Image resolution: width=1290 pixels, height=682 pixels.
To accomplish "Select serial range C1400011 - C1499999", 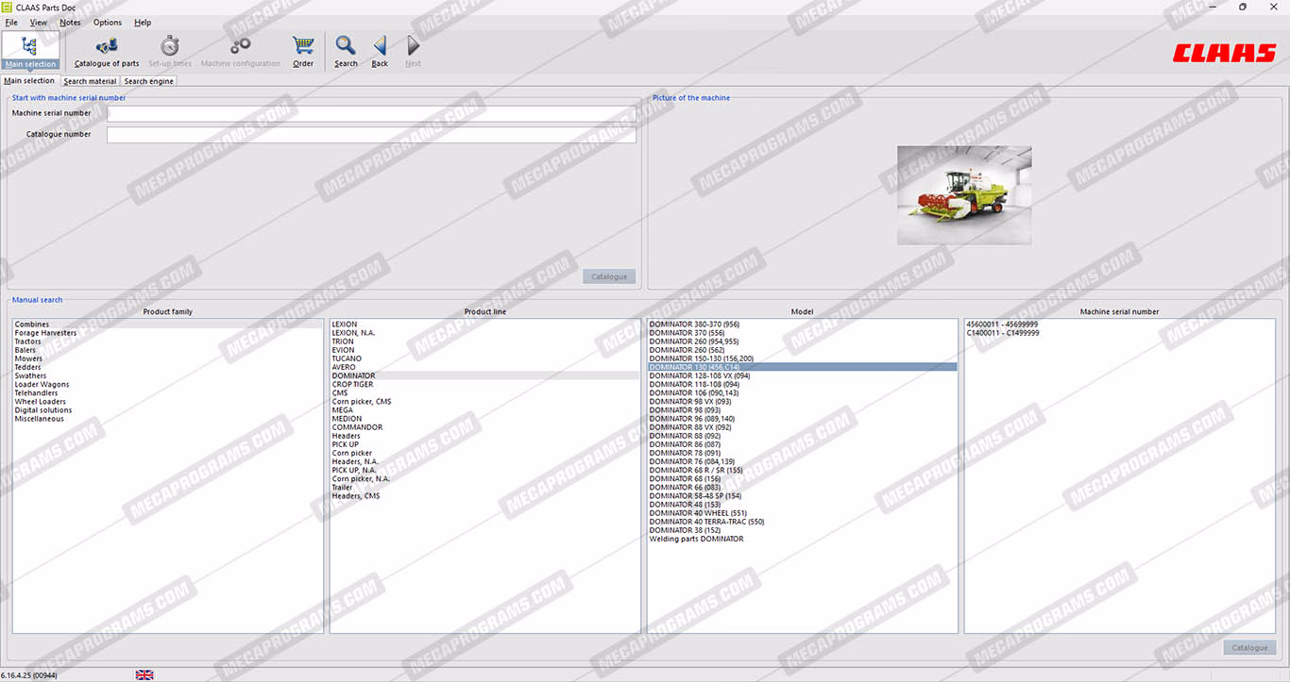I will pyautogui.click(x=1120, y=333).
